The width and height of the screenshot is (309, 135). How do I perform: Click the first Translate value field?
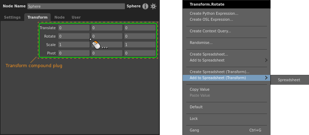[74, 28]
